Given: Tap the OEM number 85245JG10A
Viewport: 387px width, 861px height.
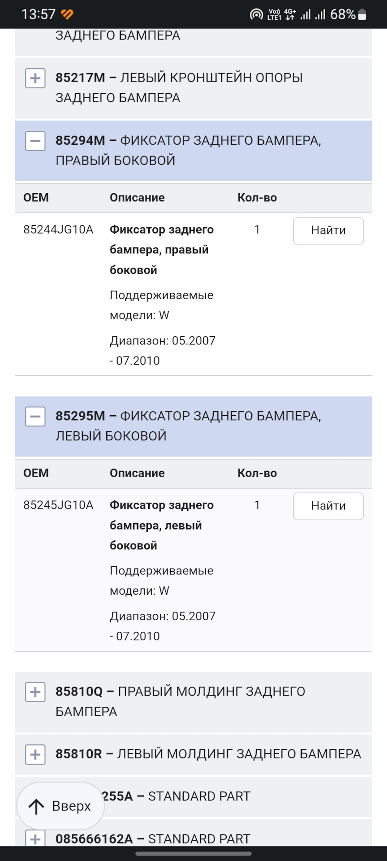Looking at the screenshot, I should 58,505.
